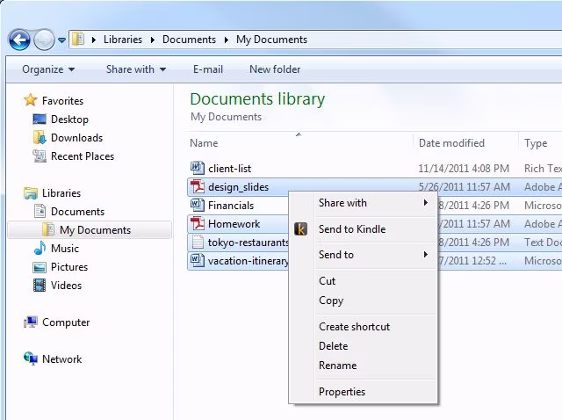Open the Share with toolbar dropdown
The height and width of the screenshot is (420, 562).
point(136,69)
